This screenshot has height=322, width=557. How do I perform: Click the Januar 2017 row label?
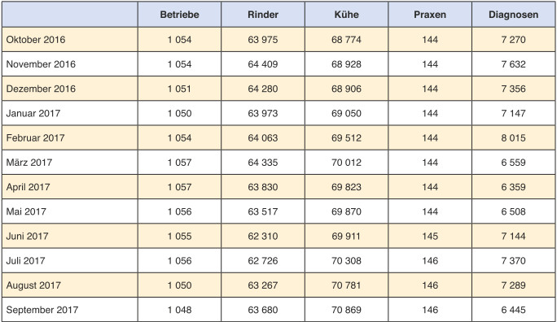pyautogui.click(x=33, y=113)
